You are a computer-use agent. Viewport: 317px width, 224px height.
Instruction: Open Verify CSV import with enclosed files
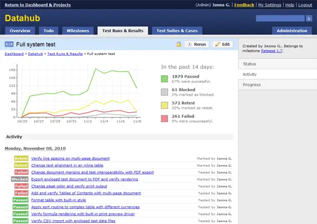[x=73, y=221]
